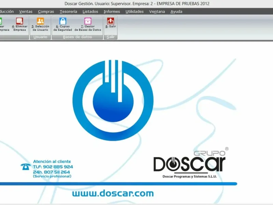Click the 24h. 807 511 264 text
The image size is (273, 205).
pos(52,172)
